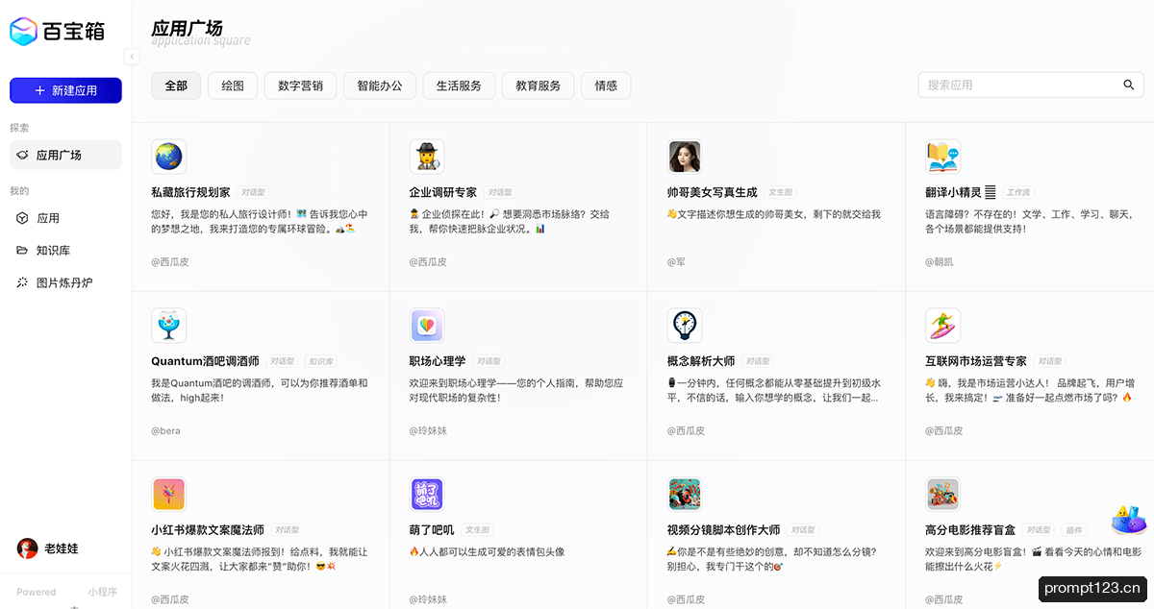The height and width of the screenshot is (609, 1154).
Task: Click the 工作流 tag on 翻译小精灵
Action: coord(1018,193)
